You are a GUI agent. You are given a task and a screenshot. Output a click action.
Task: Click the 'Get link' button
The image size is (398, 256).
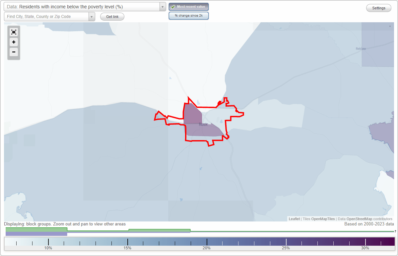(112, 16)
